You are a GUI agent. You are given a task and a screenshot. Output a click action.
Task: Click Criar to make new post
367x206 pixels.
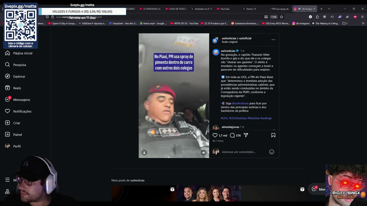tap(13, 123)
